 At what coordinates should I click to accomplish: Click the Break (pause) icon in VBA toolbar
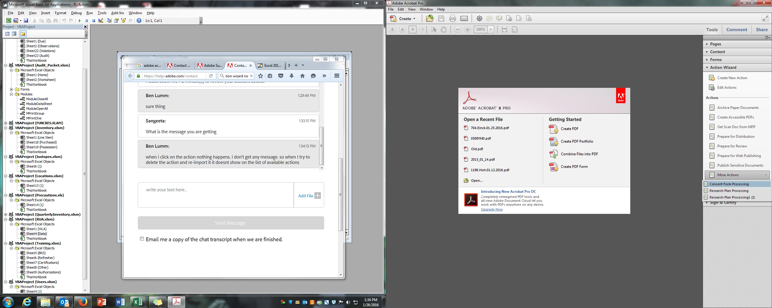coord(87,20)
